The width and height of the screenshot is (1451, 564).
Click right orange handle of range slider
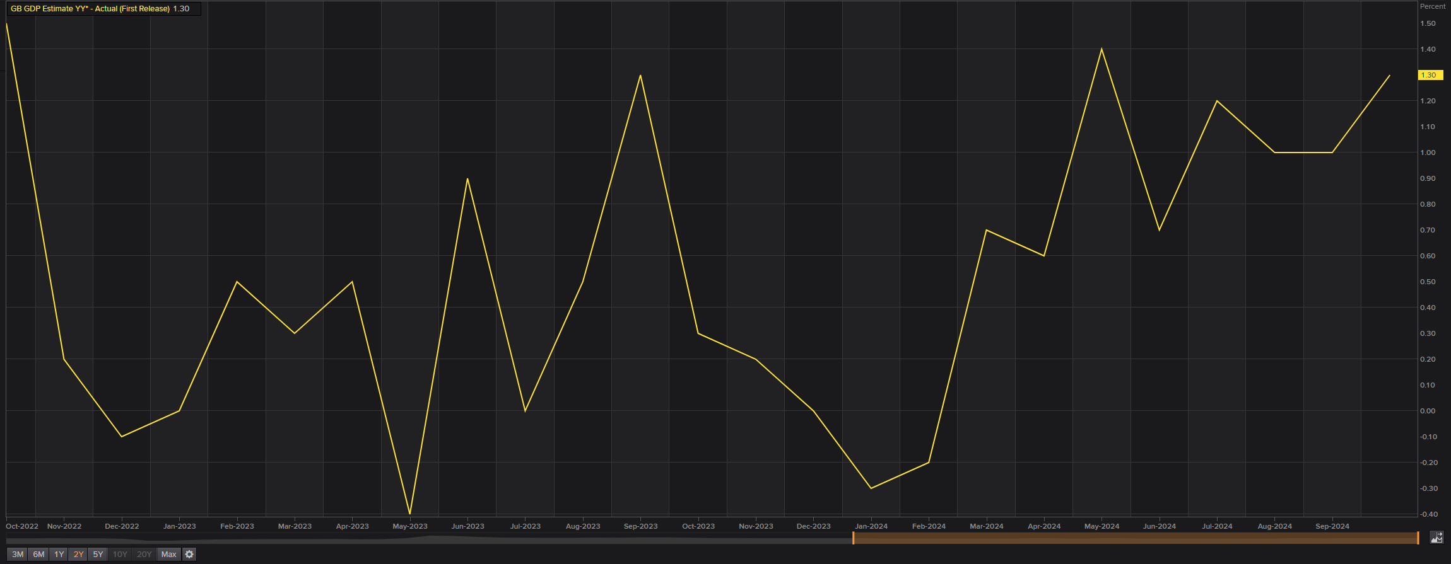pos(1418,538)
